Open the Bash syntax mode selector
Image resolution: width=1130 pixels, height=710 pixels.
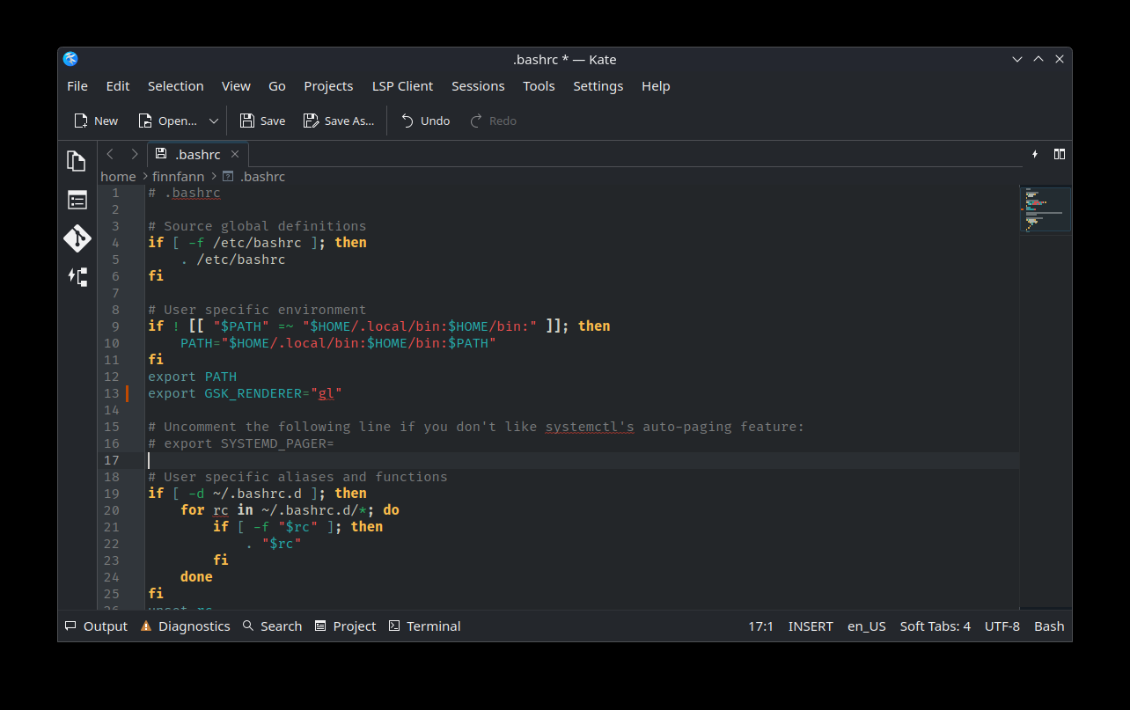[x=1049, y=626]
